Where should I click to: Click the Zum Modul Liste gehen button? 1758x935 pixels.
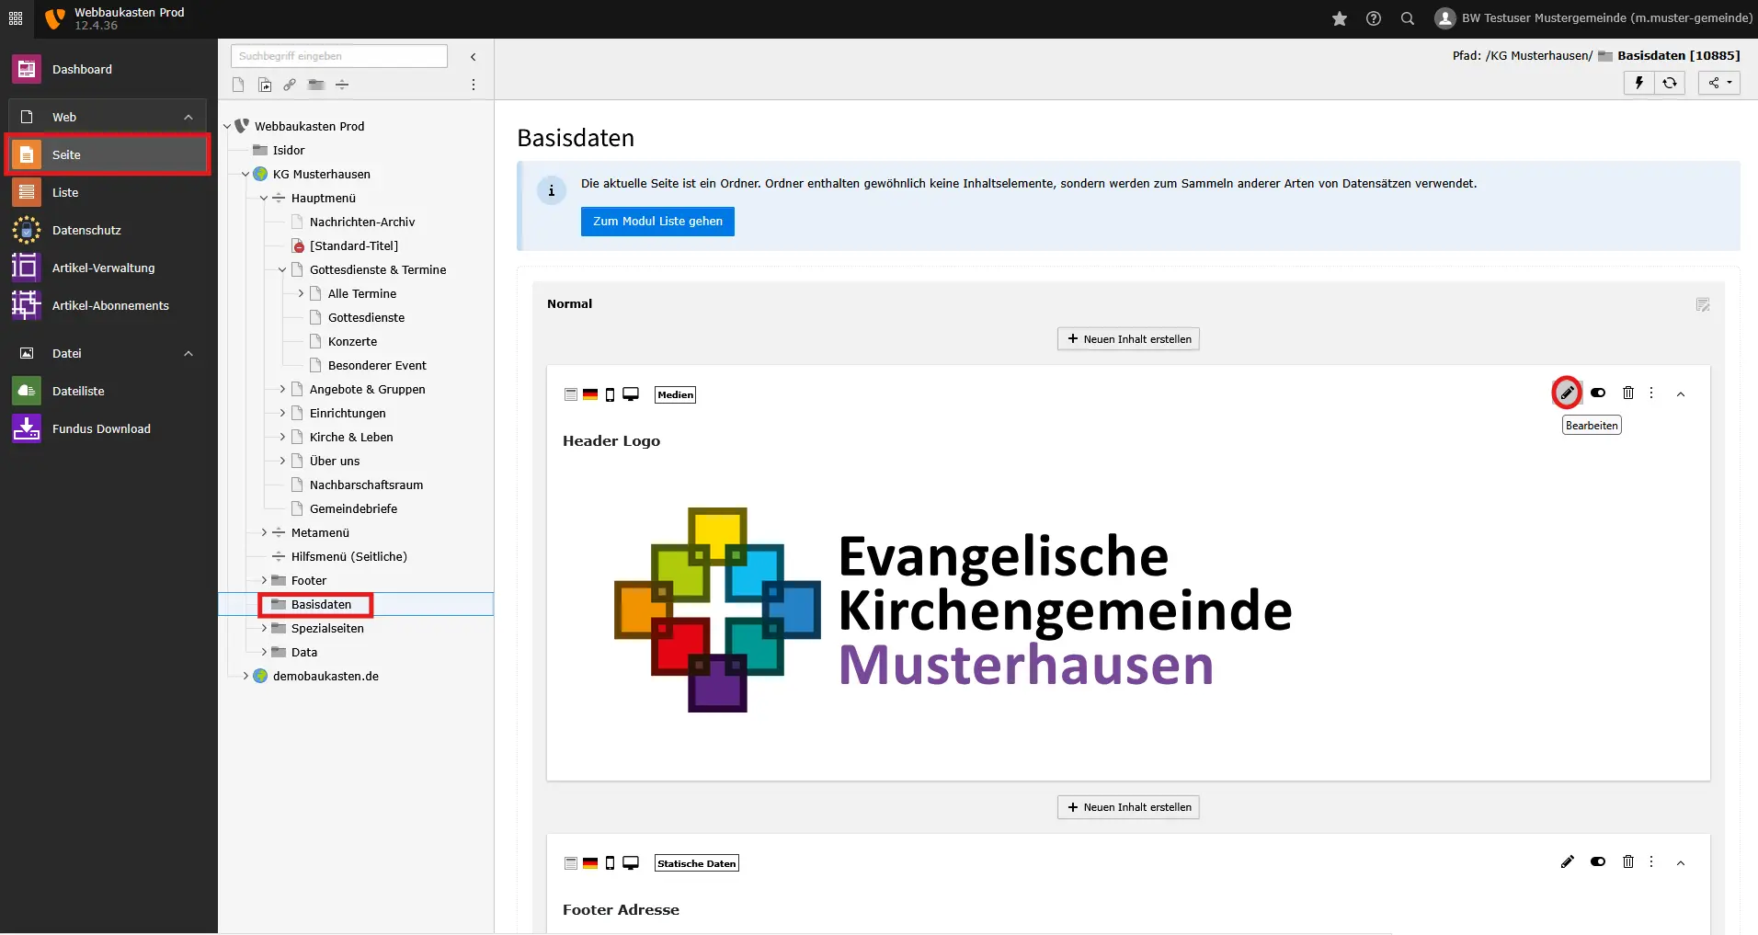coord(657,222)
